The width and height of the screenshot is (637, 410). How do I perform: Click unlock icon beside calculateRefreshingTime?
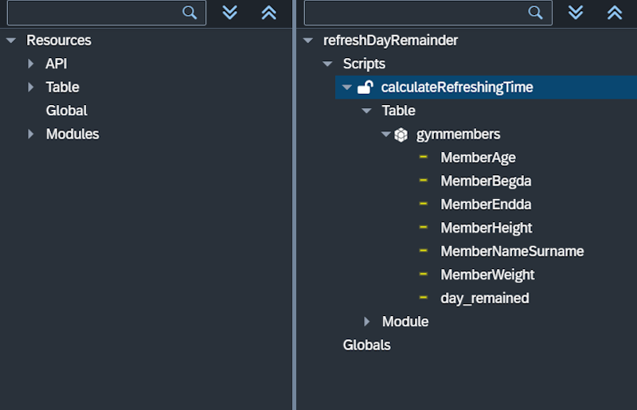[x=365, y=87]
